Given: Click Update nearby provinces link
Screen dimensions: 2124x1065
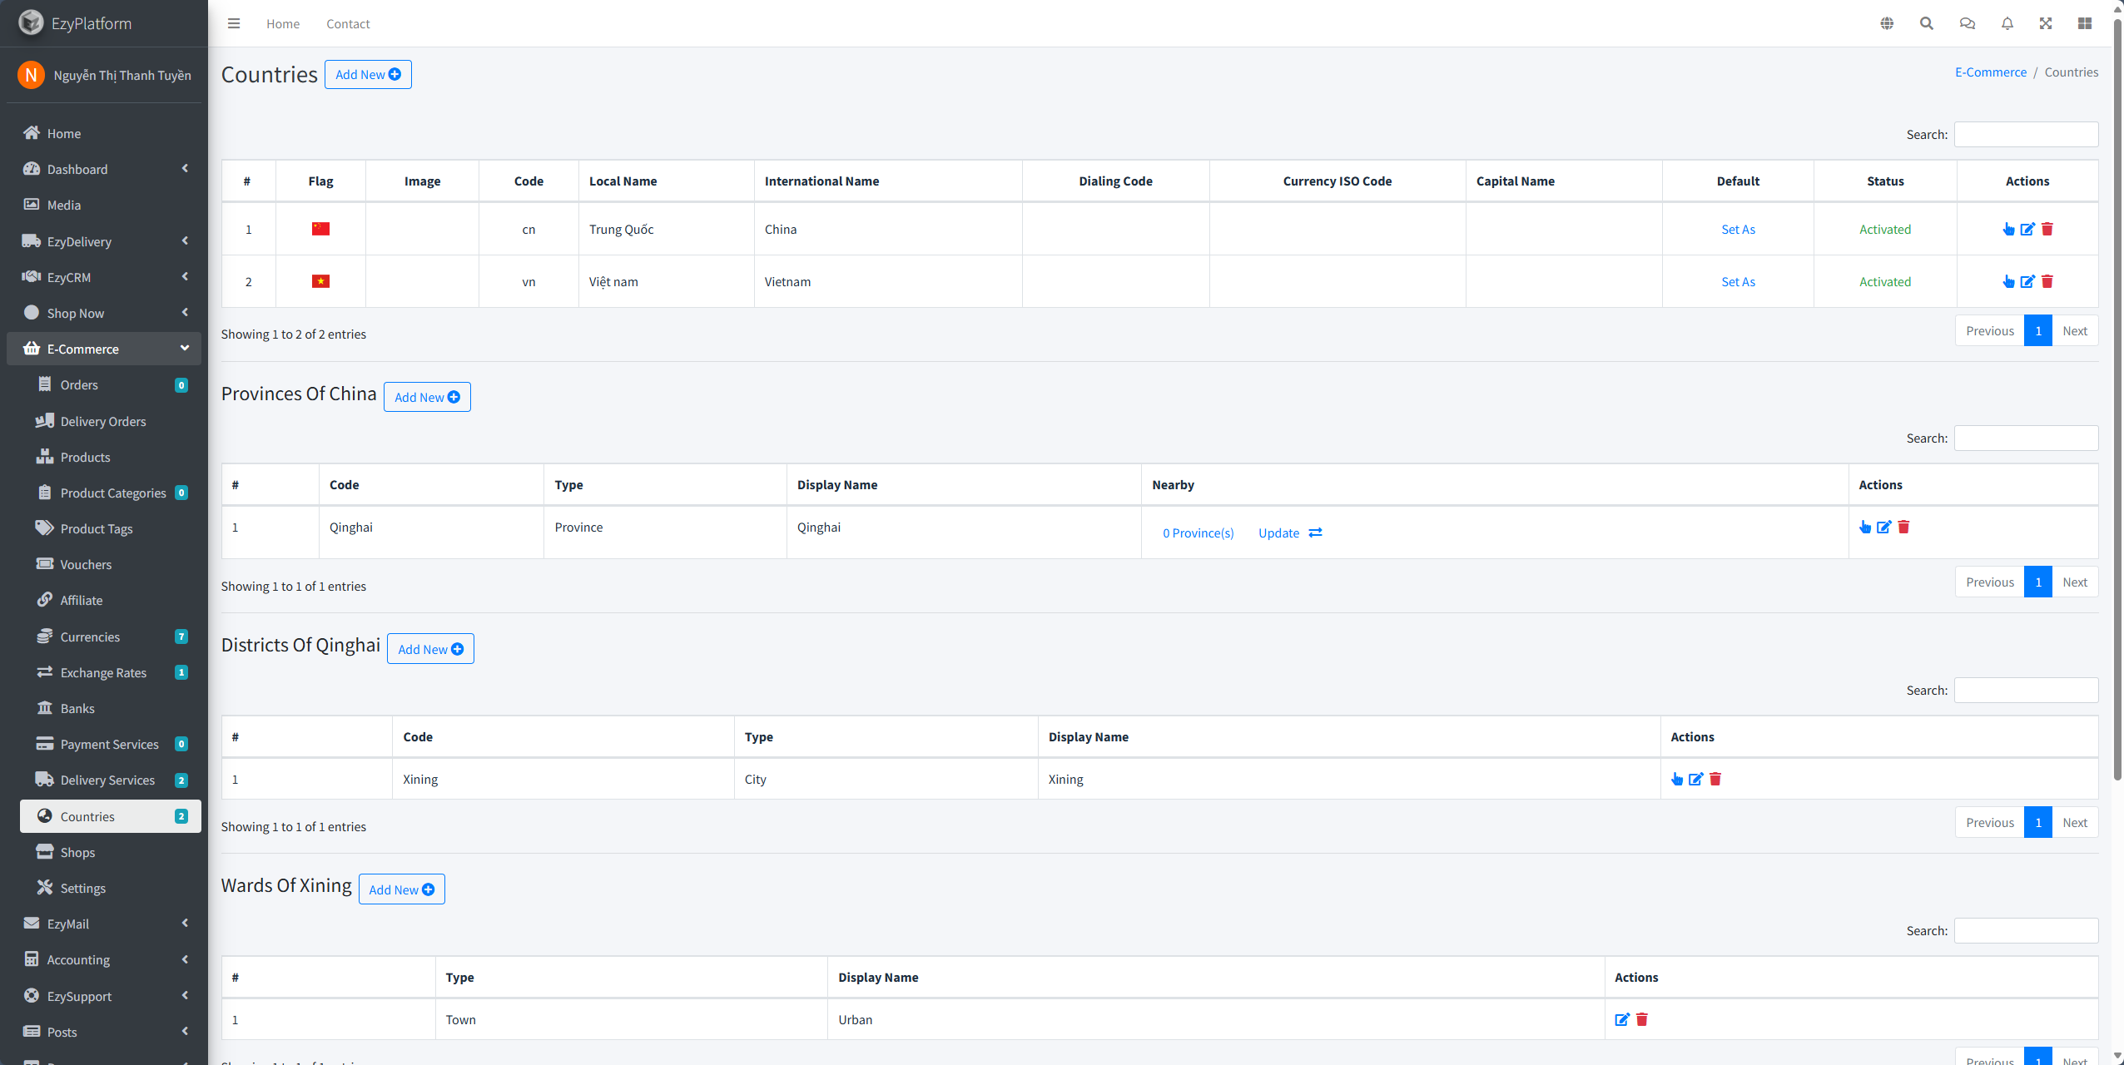Looking at the screenshot, I should (x=1290, y=532).
